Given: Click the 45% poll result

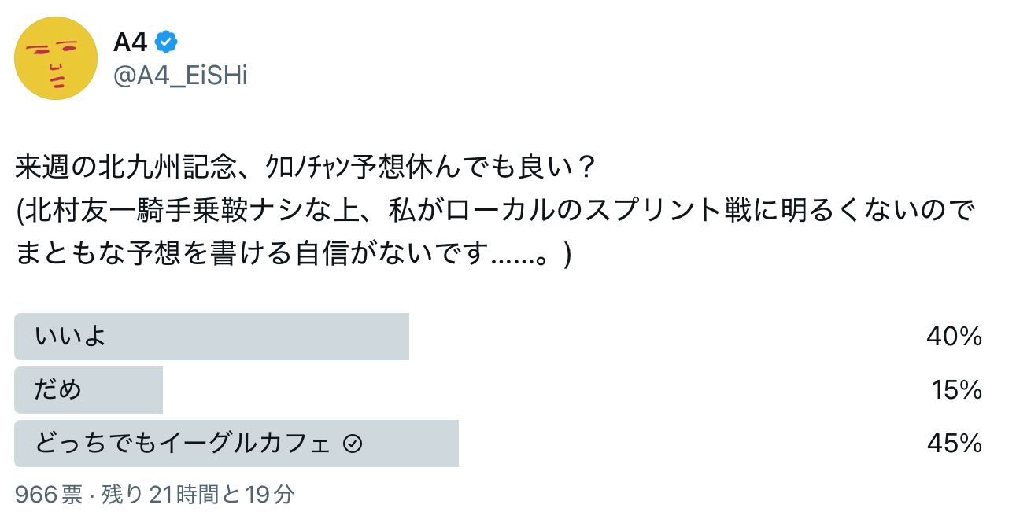Looking at the screenshot, I should pos(954,444).
